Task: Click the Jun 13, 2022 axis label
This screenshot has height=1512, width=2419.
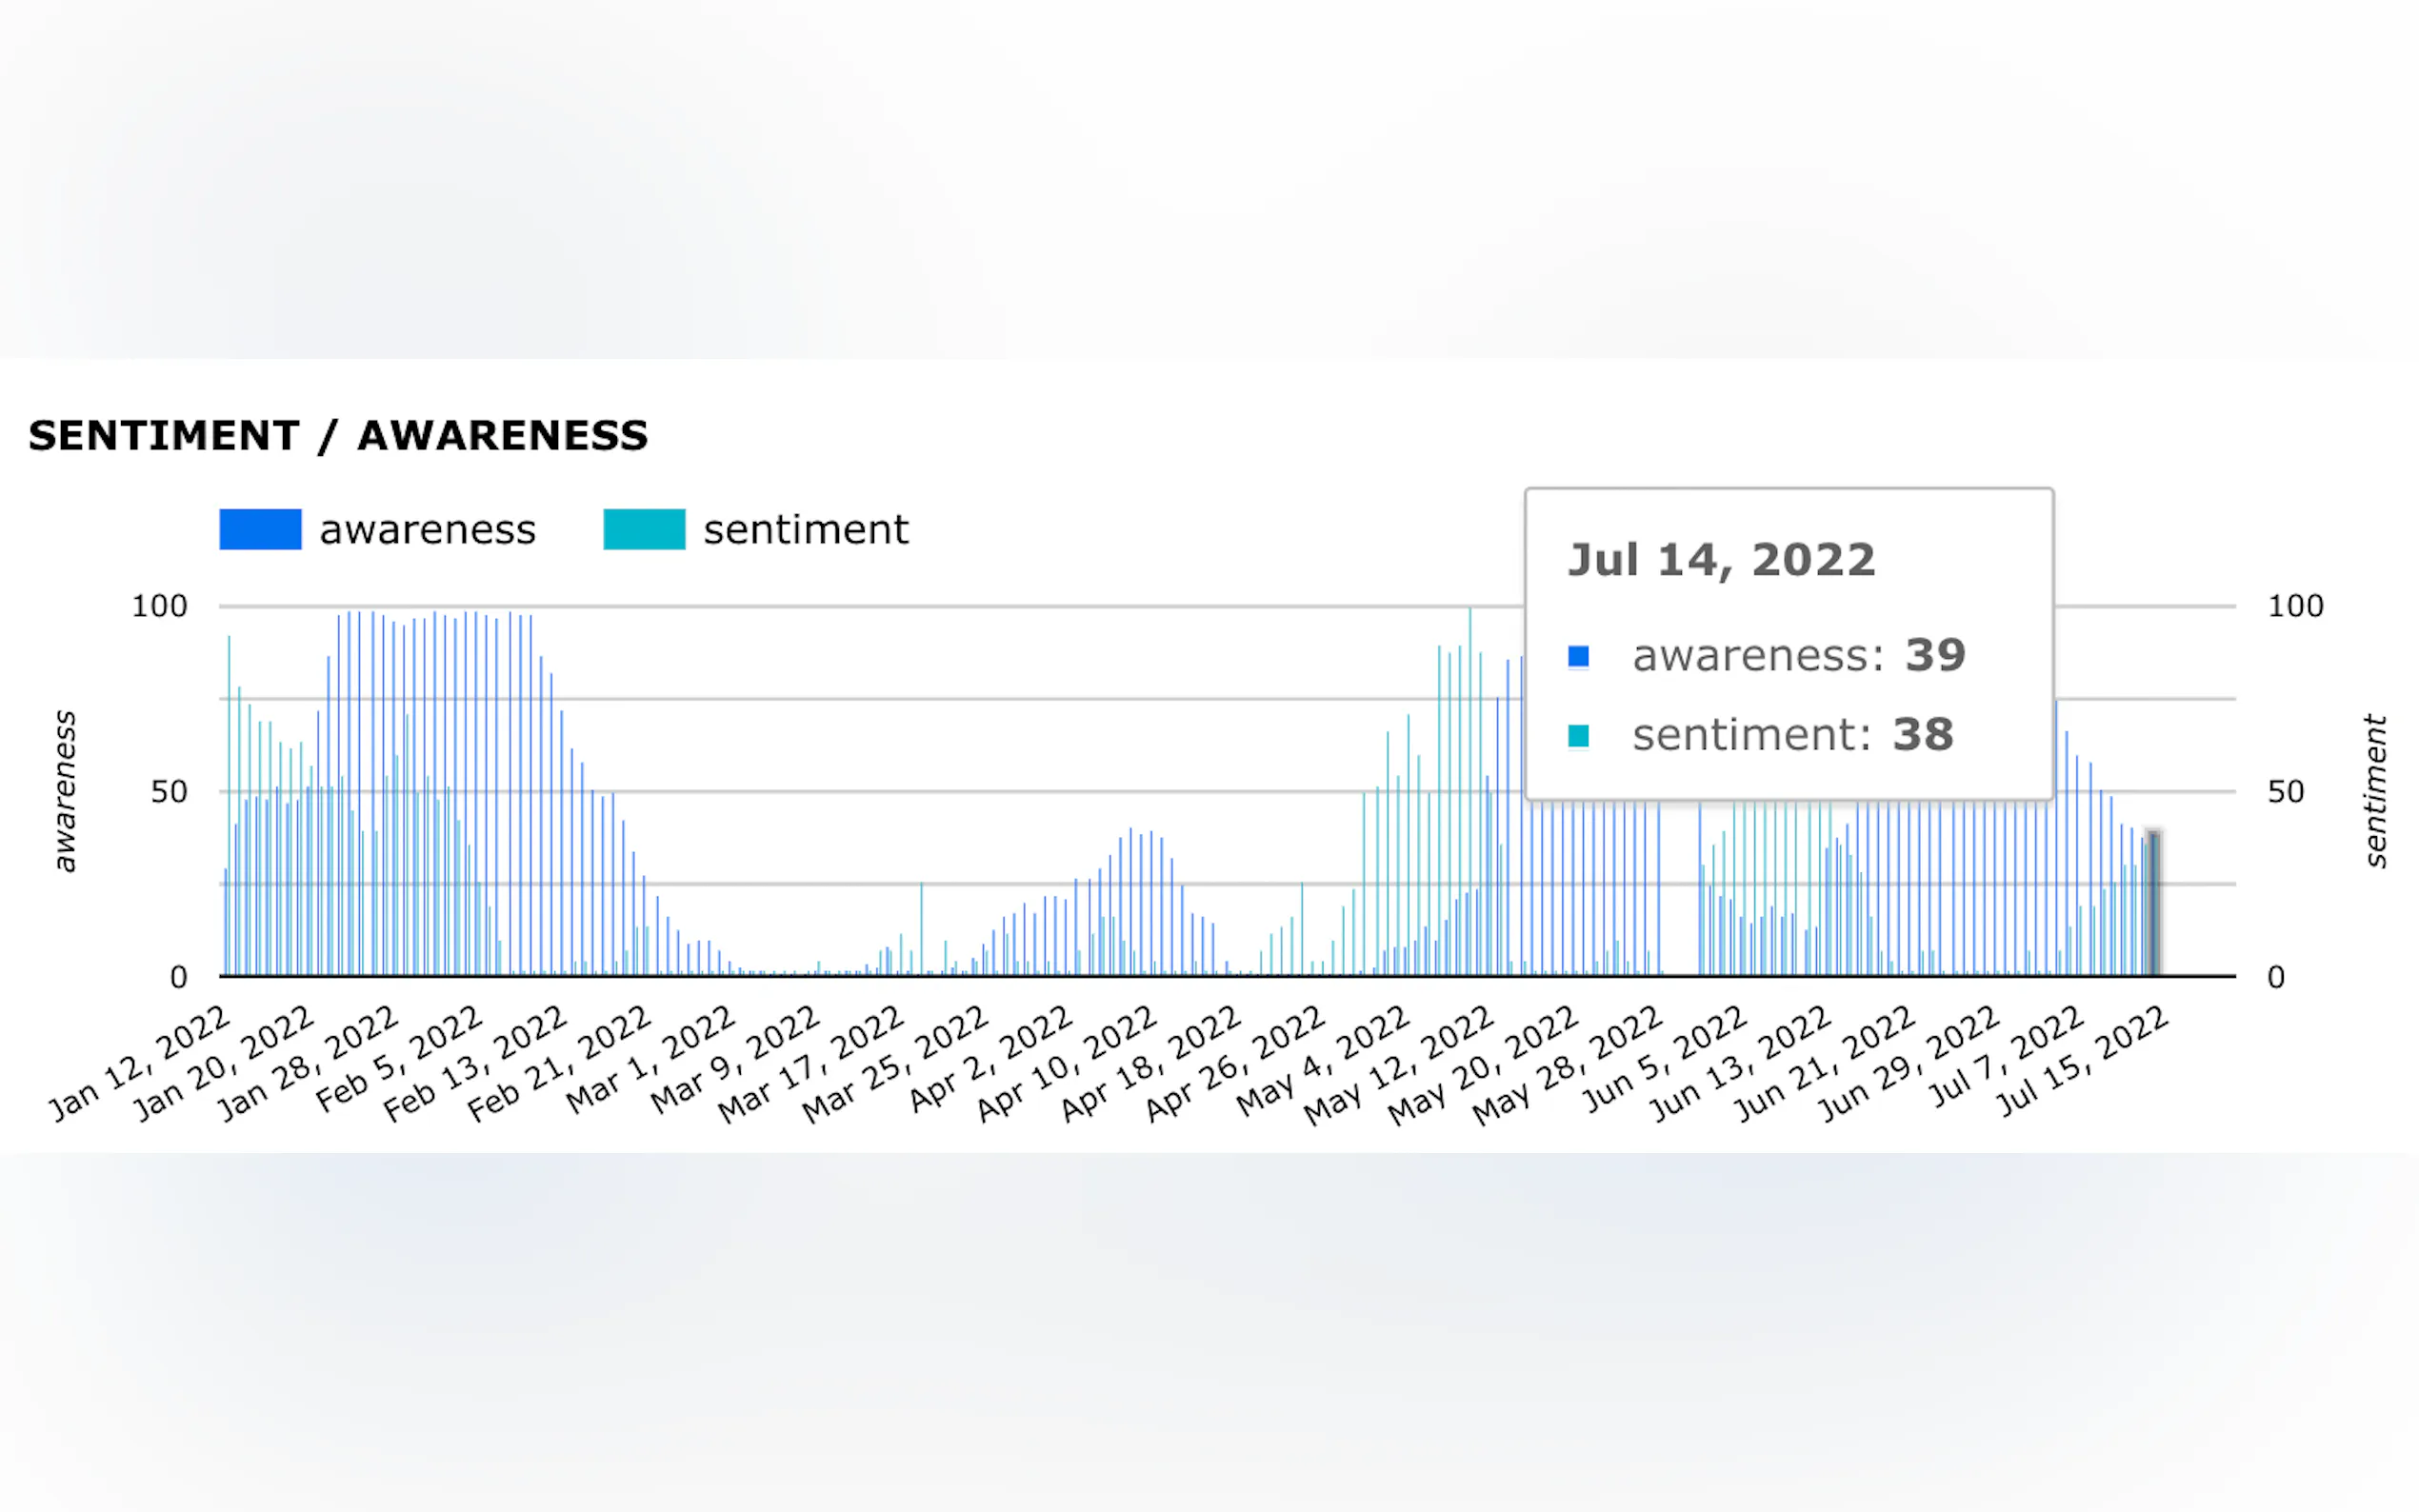Action: pyautogui.click(x=1740, y=1064)
